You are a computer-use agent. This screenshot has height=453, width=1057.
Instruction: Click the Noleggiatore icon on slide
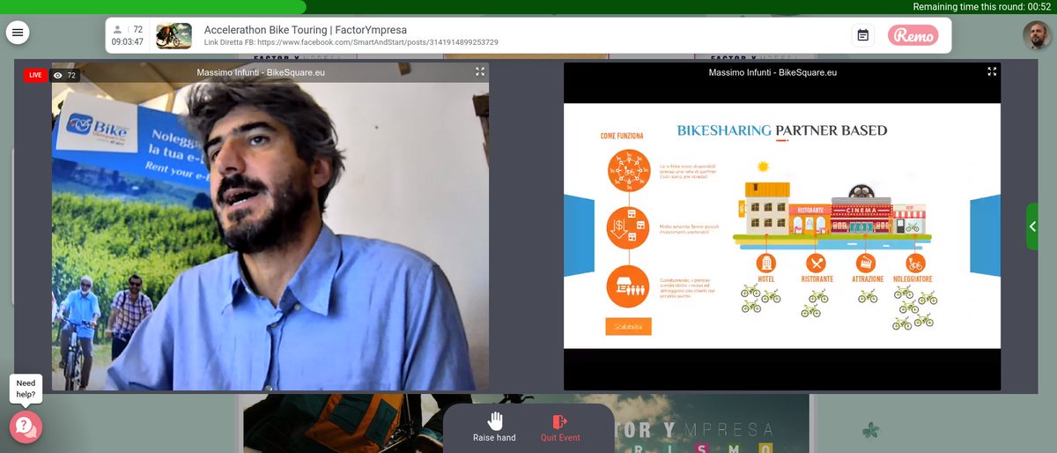click(x=916, y=263)
